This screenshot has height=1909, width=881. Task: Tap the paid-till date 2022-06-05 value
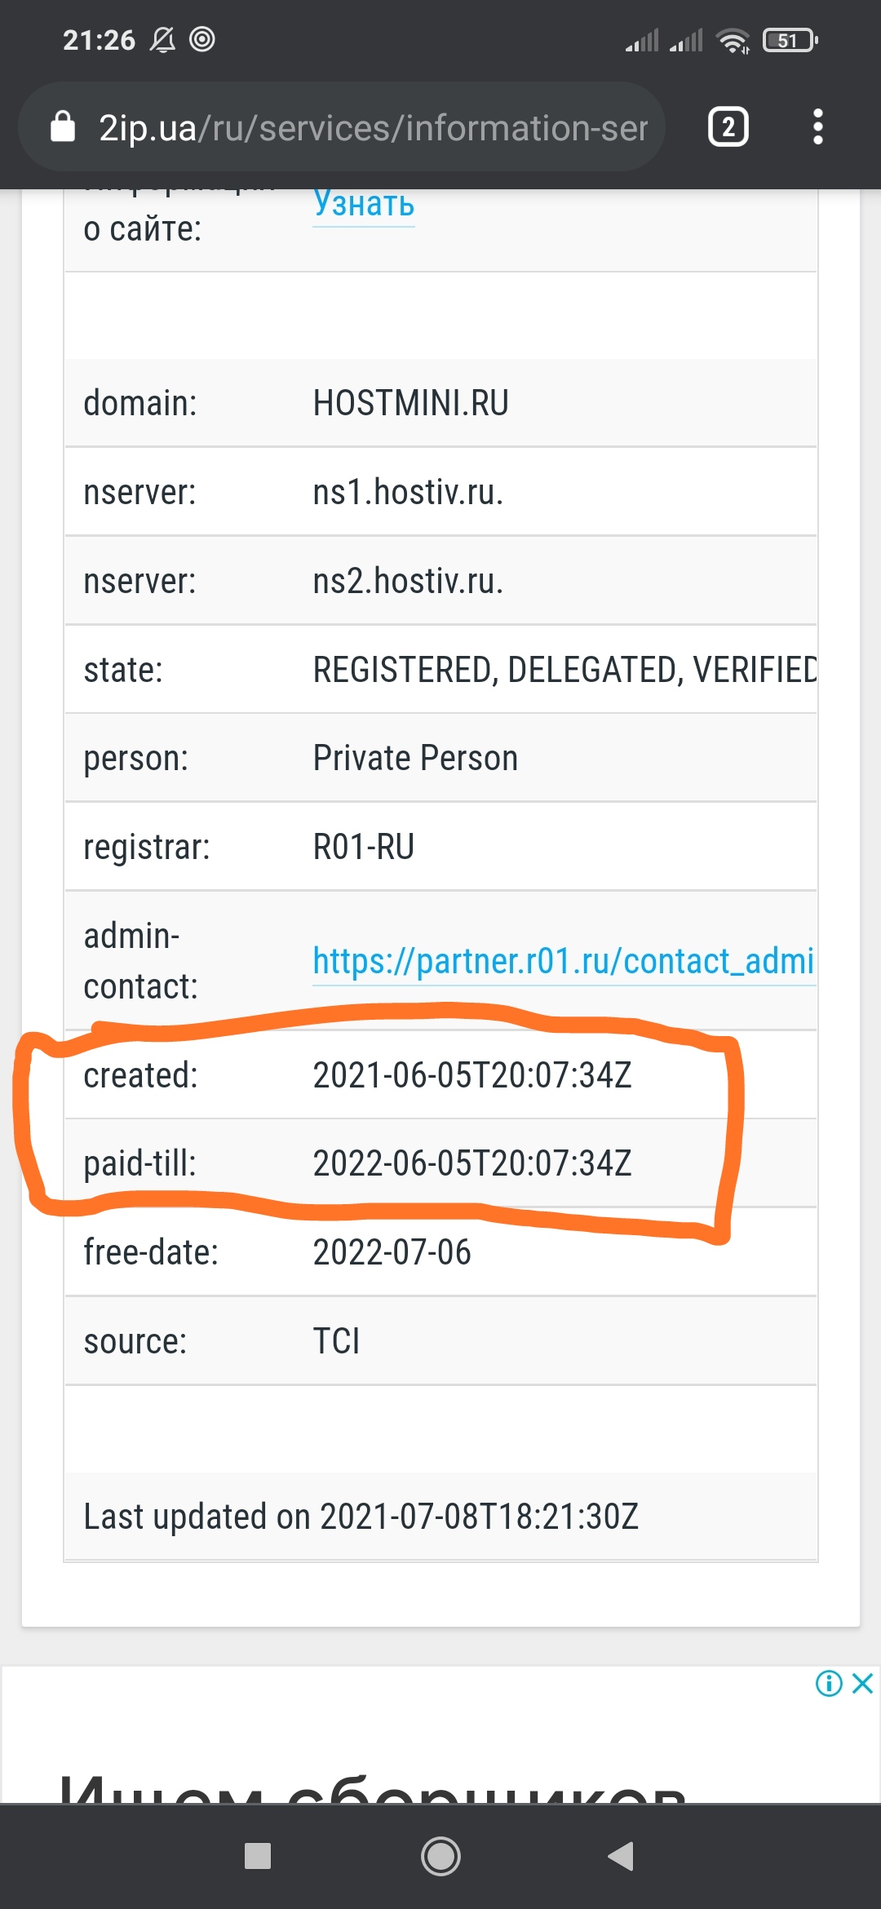pos(471,1163)
